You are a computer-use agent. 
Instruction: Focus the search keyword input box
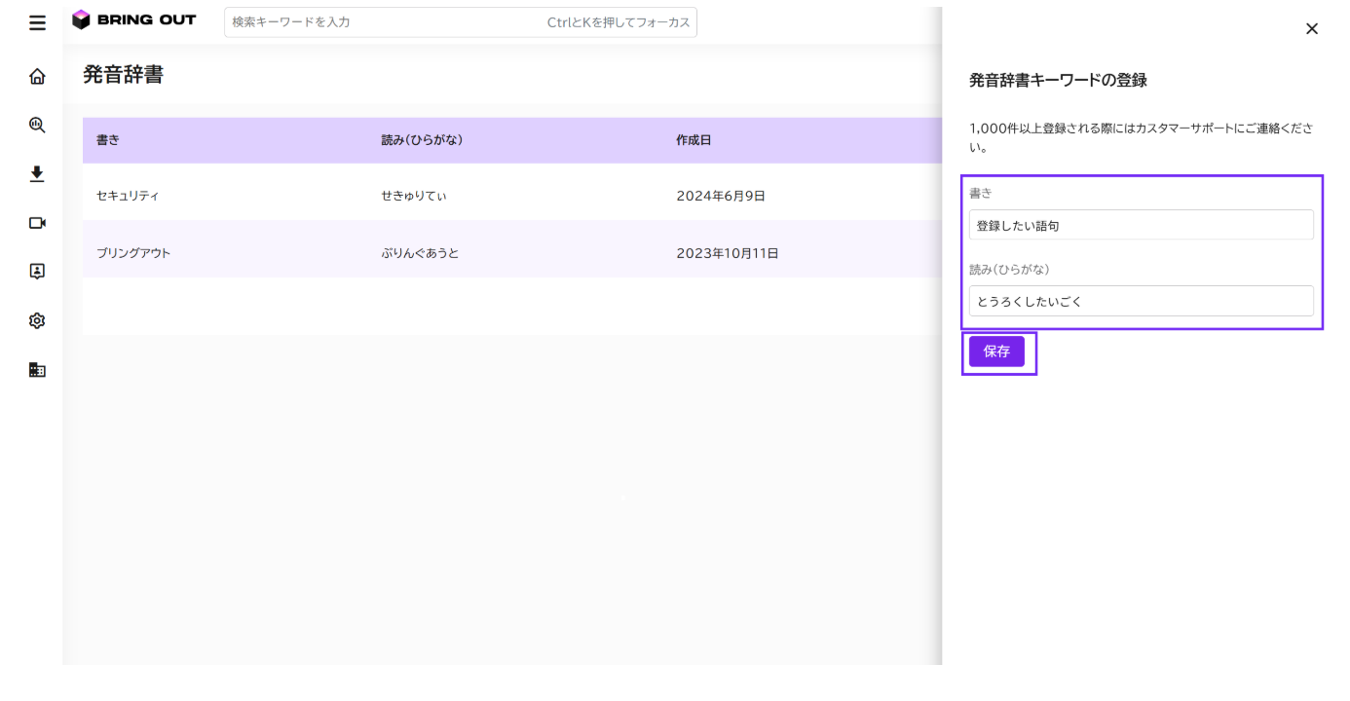[461, 22]
